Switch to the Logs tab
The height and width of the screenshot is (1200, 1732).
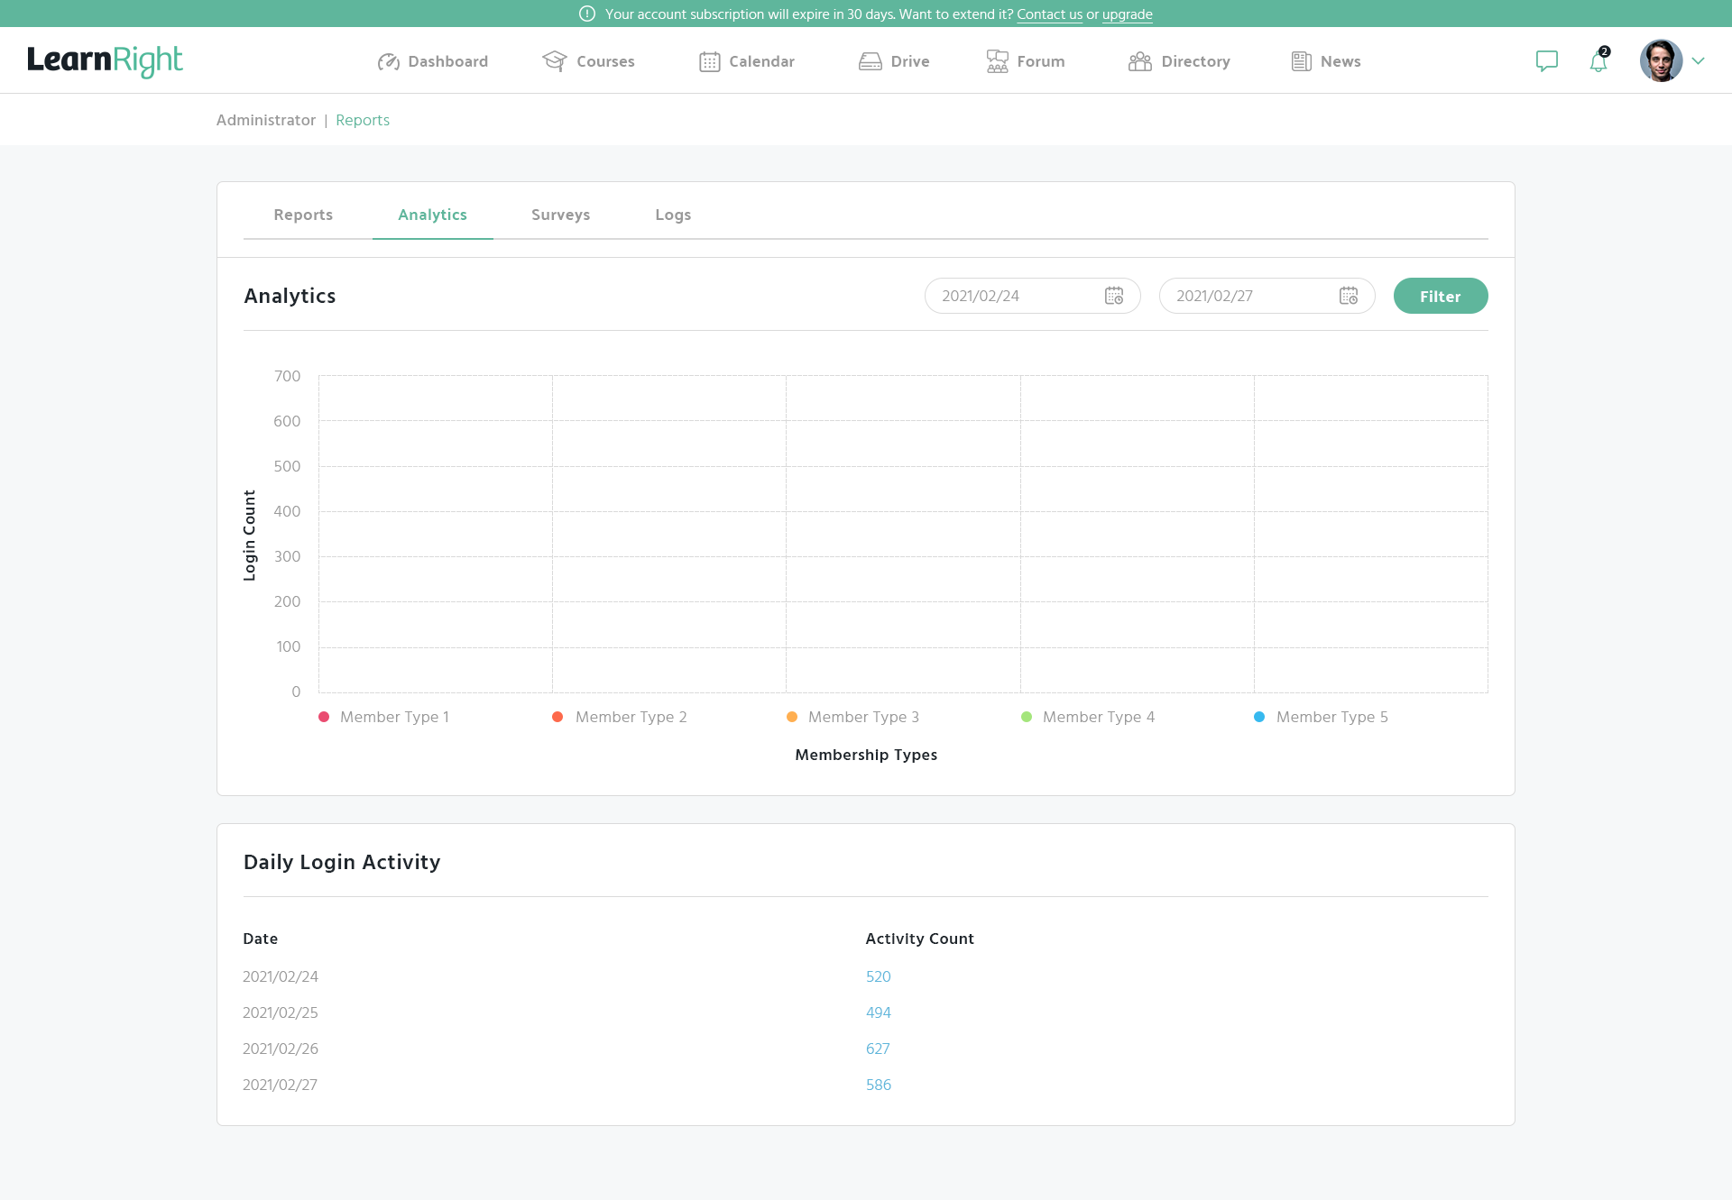click(673, 215)
